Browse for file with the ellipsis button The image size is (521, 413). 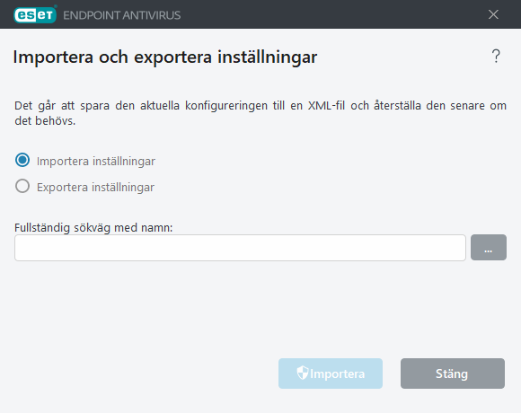point(489,248)
